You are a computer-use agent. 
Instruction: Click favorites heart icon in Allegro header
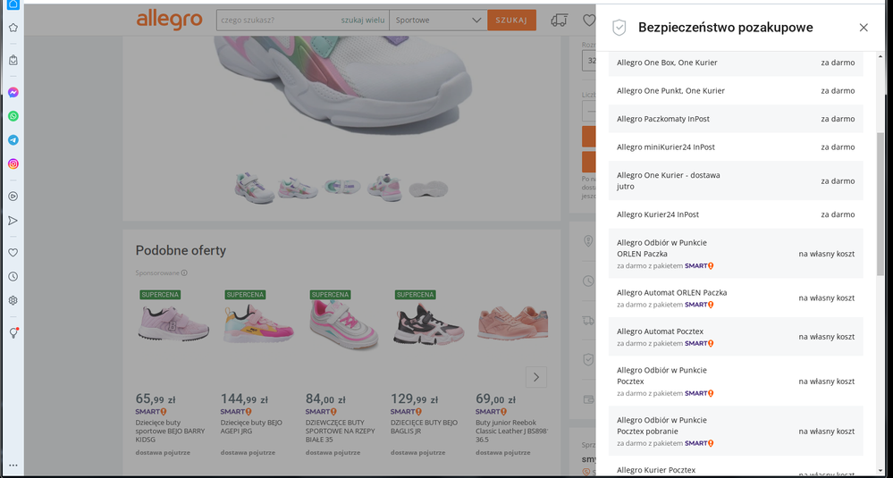click(x=589, y=21)
